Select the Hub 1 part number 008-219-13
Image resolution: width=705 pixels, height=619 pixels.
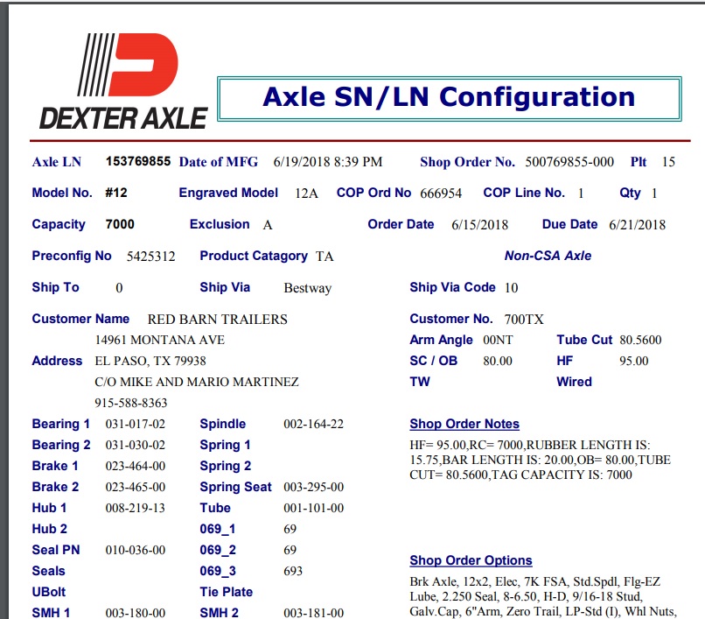(x=136, y=509)
